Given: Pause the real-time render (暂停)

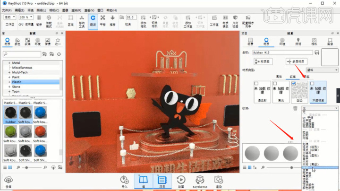Looking at the screenshot, I should click(x=39, y=21).
